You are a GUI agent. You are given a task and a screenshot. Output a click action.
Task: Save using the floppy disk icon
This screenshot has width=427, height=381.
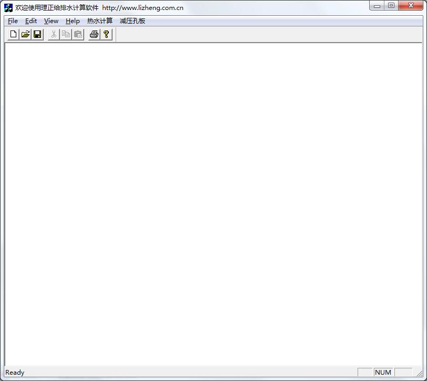37,35
